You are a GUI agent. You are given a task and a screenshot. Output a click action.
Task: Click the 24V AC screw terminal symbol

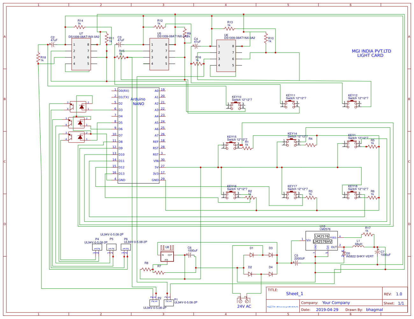click(244, 300)
